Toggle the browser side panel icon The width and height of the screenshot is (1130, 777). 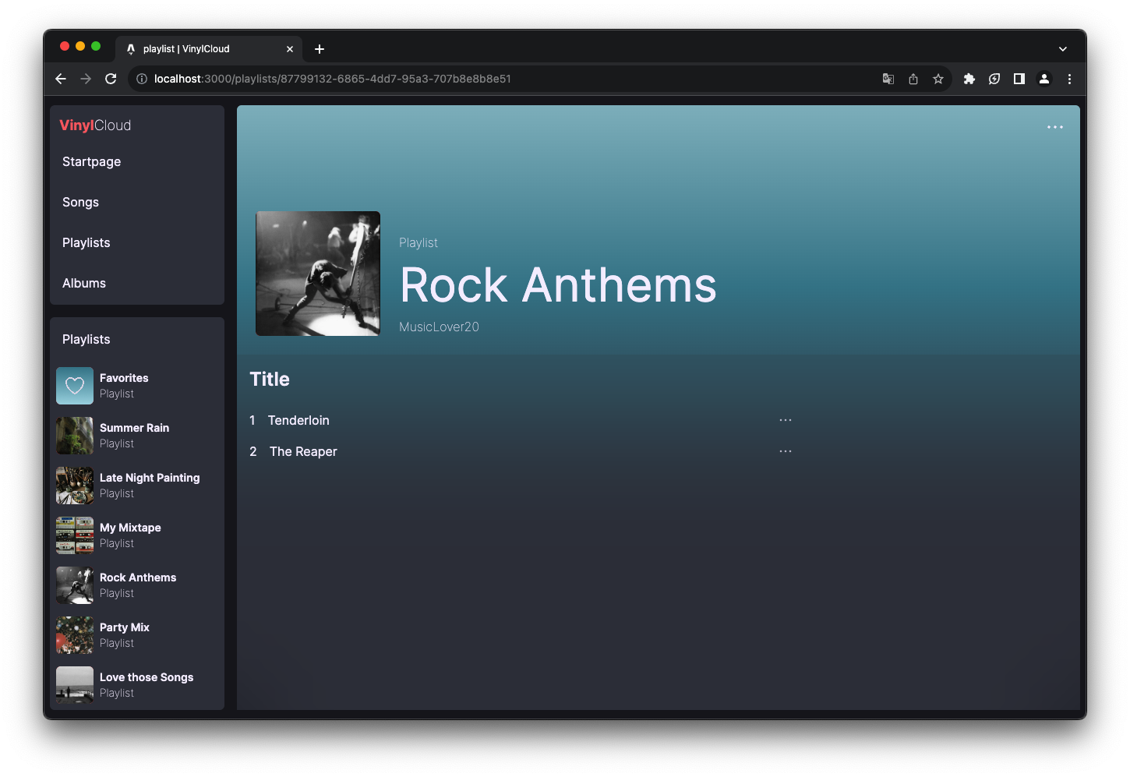pos(1019,79)
